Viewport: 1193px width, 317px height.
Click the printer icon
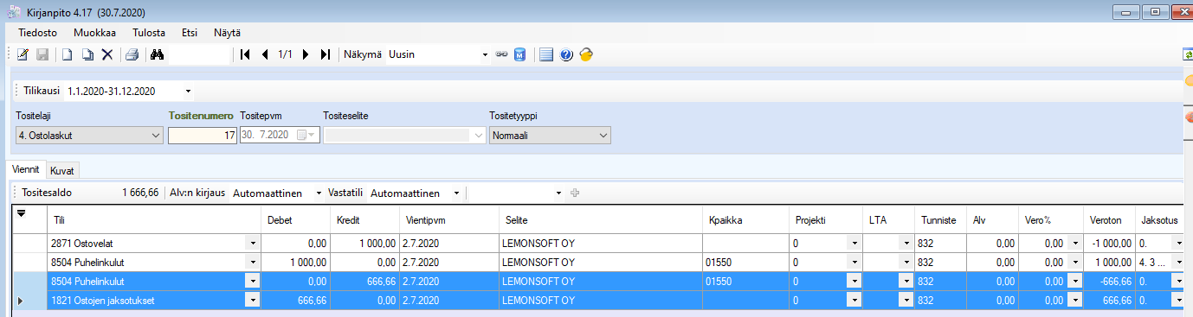(132, 54)
